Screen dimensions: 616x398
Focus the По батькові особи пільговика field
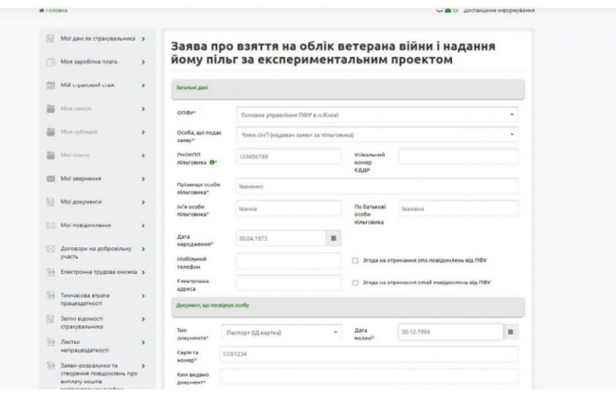click(x=459, y=208)
